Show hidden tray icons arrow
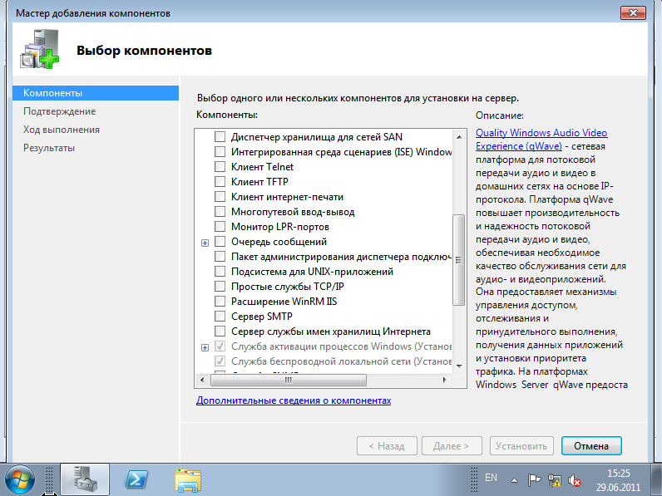The width and height of the screenshot is (662, 496). point(514,480)
